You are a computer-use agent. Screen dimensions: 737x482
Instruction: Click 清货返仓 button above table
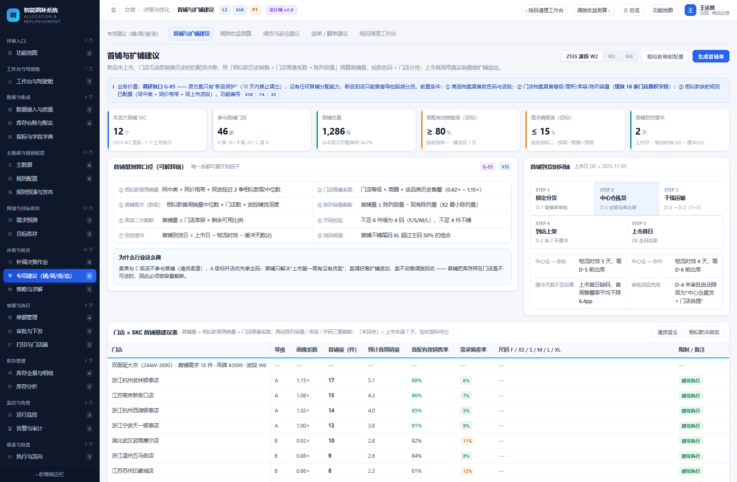(667, 332)
